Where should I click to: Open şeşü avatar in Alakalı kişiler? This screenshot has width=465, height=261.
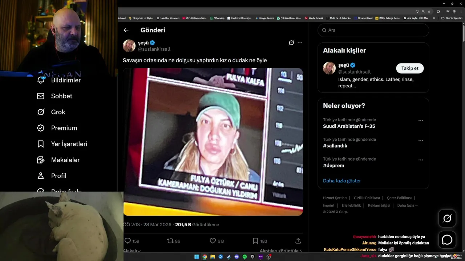pyautogui.click(x=329, y=68)
